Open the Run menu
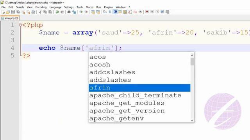The width and height of the screenshot is (250, 140). tap(99, 7)
